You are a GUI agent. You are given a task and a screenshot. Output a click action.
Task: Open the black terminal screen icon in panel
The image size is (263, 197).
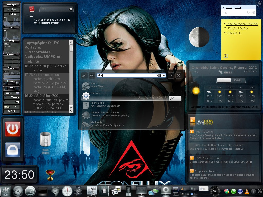pos(43,191)
